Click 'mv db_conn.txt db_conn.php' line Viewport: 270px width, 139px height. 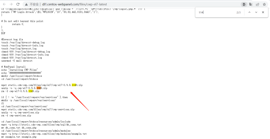(x=19, y=128)
